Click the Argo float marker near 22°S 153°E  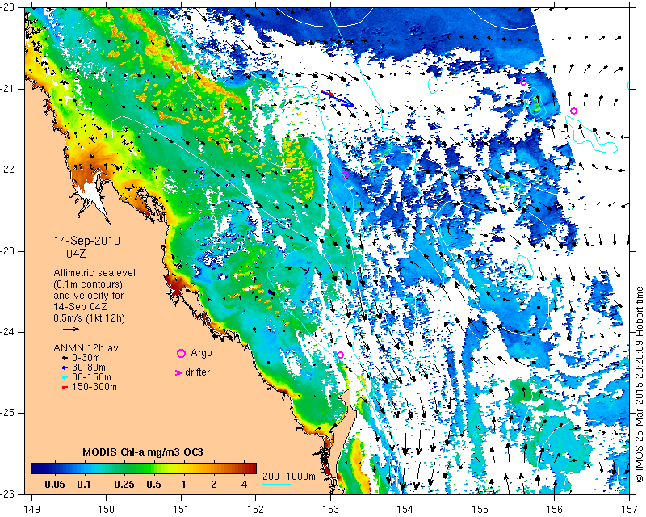coord(346,174)
